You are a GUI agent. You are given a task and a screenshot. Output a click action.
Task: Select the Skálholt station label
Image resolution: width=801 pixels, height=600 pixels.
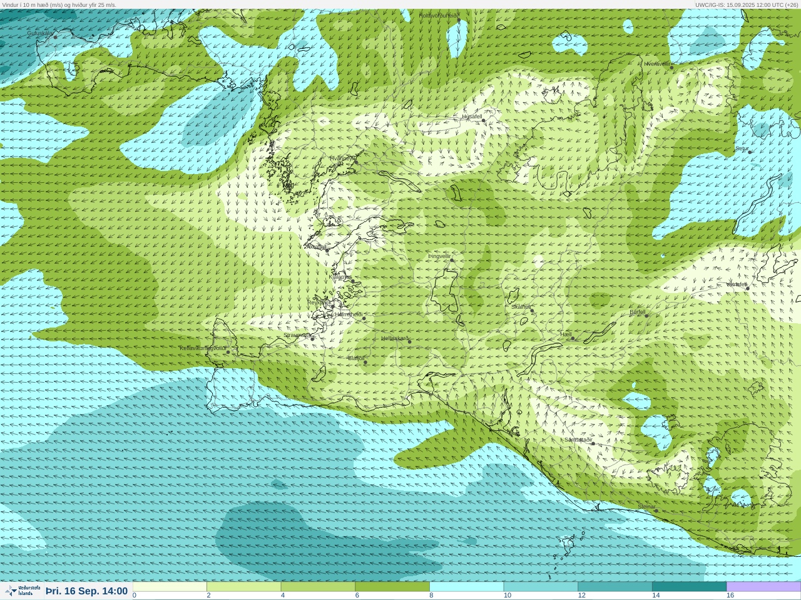(x=521, y=307)
